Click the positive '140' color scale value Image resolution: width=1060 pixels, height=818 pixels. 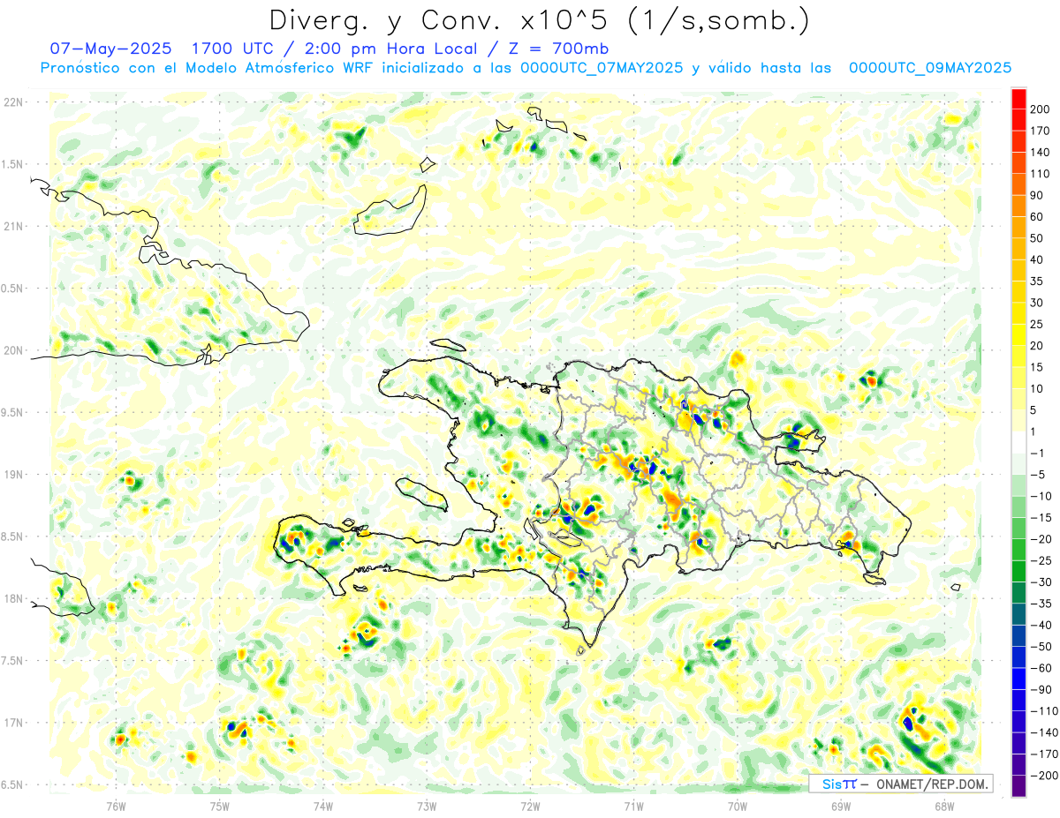point(1041,153)
